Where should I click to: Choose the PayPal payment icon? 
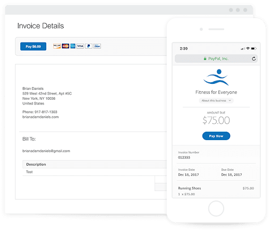coord(89,46)
